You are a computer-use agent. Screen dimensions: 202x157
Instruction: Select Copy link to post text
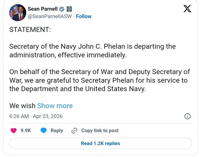pos(100,131)
